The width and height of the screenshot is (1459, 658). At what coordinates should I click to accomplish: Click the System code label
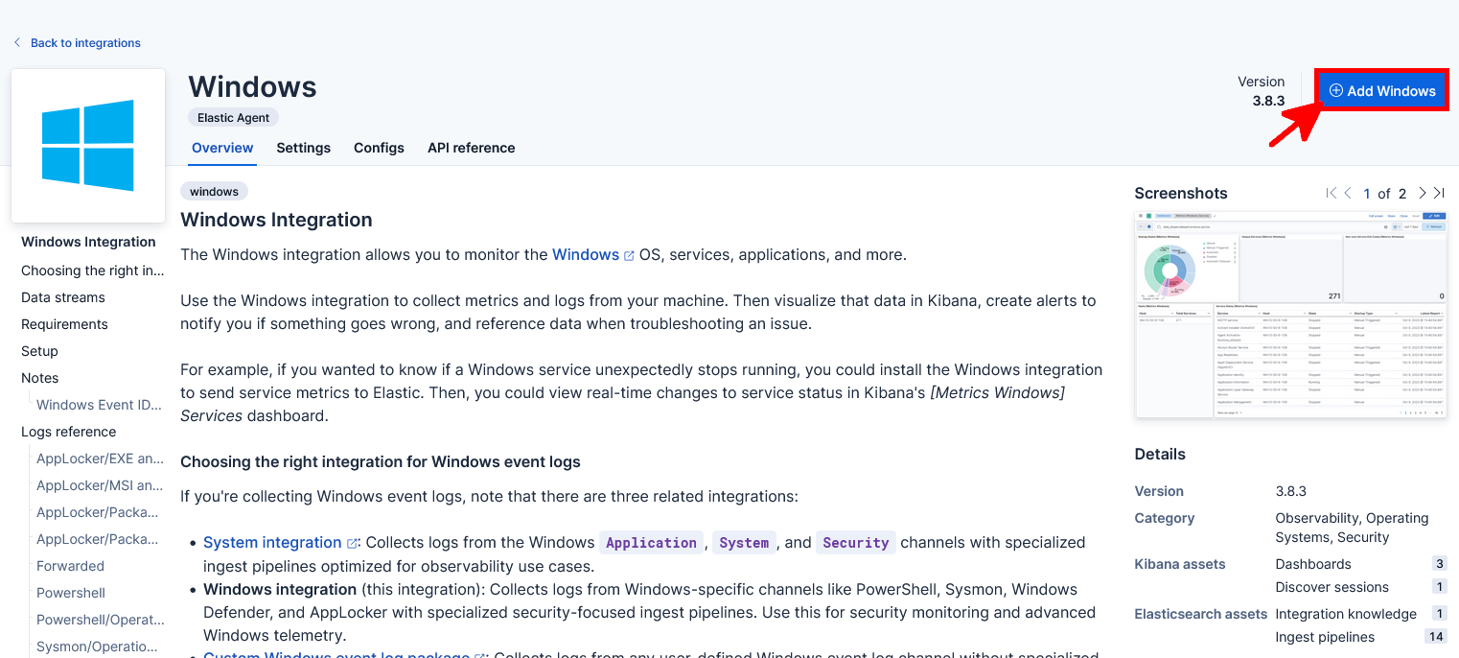745,543
